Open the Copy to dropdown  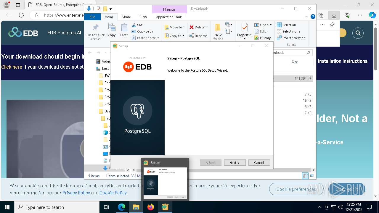pos(175,36)
